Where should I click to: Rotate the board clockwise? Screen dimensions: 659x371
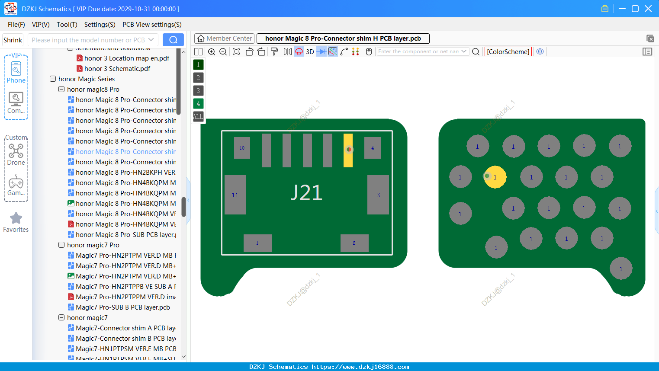261,51
